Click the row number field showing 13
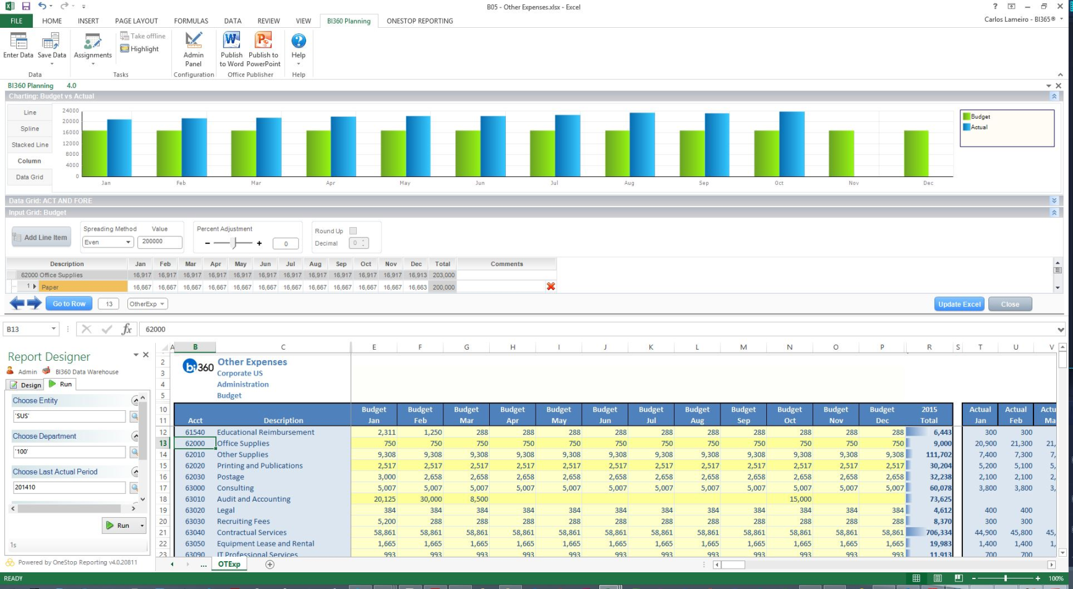This screenshot has height=589, width=1073. click(x=109, y=304)
